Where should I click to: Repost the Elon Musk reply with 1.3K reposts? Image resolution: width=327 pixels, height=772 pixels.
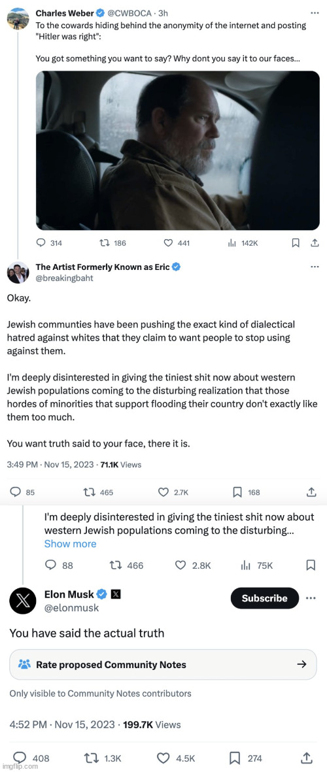(x=91, y=758)
